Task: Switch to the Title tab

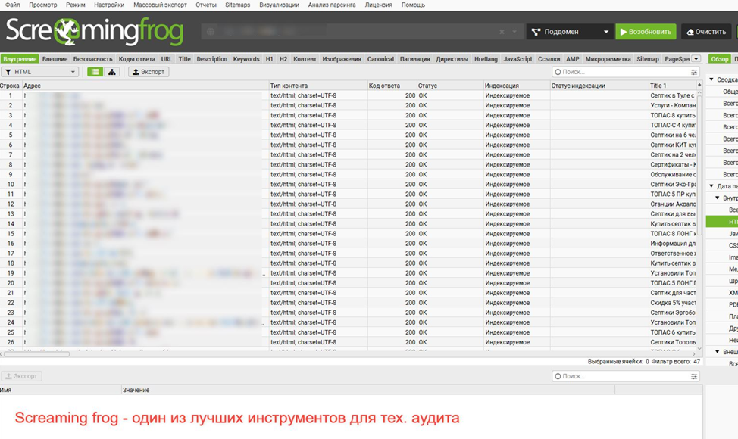Action: 185,59
